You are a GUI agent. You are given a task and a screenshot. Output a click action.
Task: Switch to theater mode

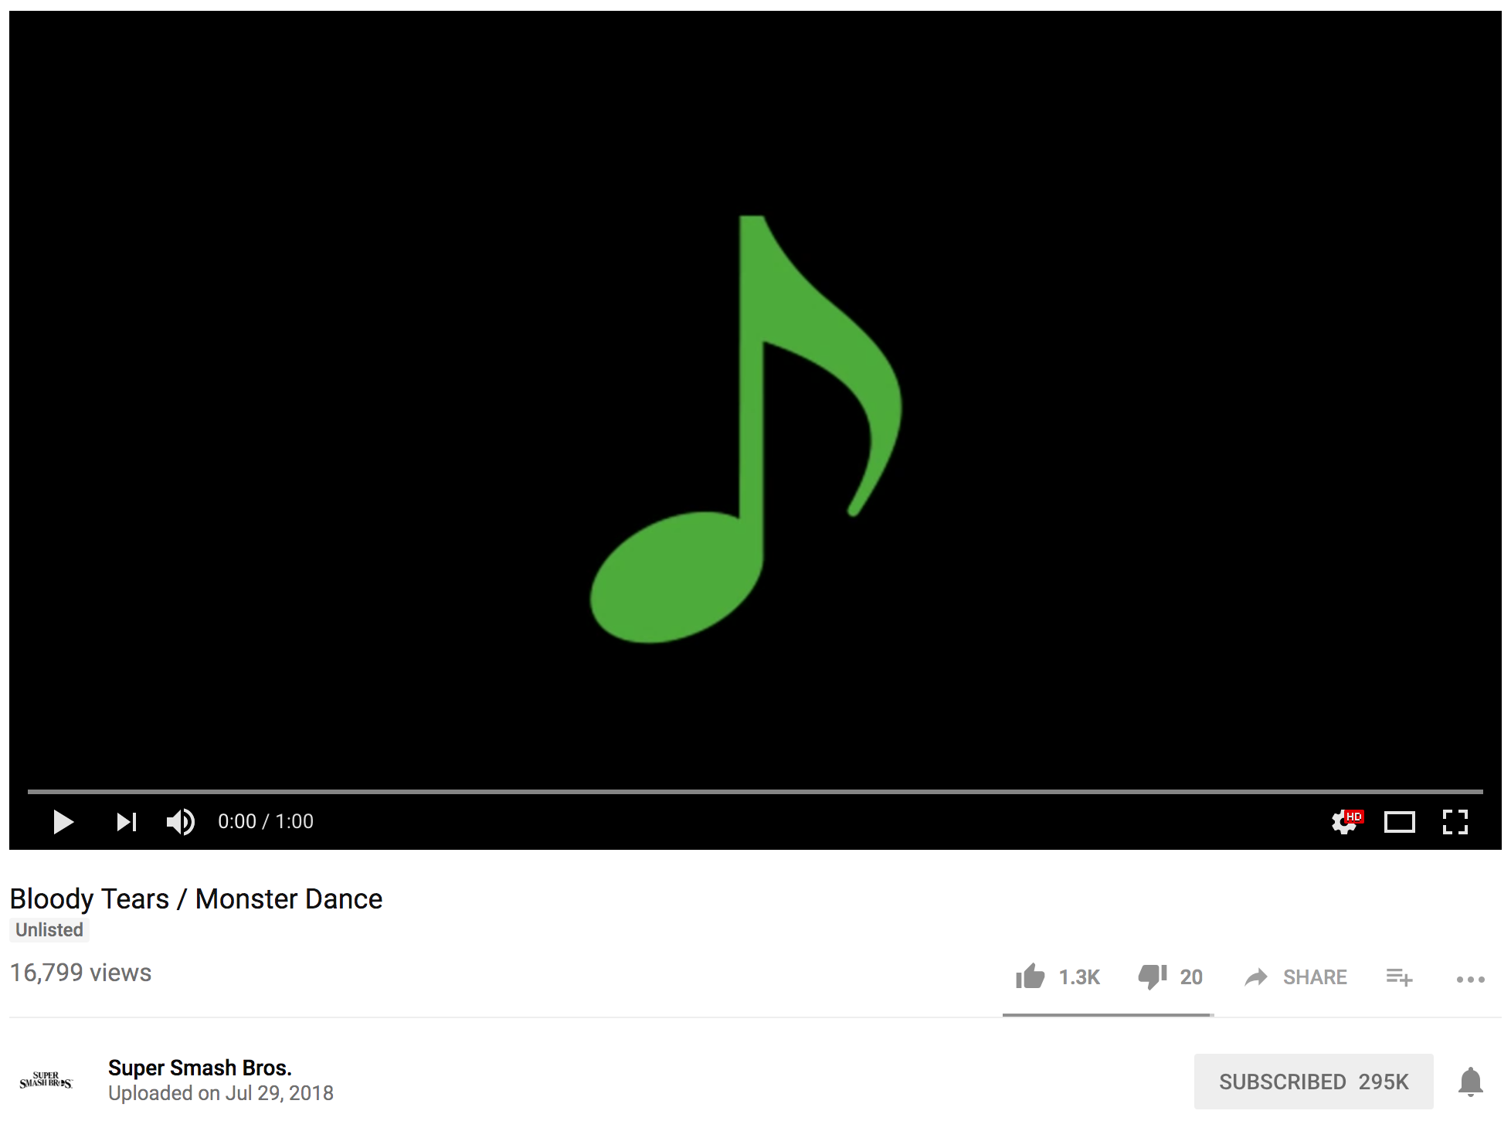[x=1400, y=822]
